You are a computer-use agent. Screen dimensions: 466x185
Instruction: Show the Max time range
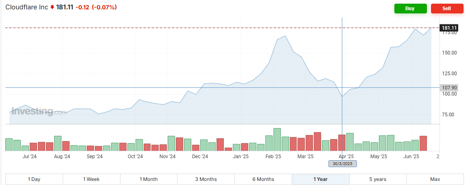[435, 179]
